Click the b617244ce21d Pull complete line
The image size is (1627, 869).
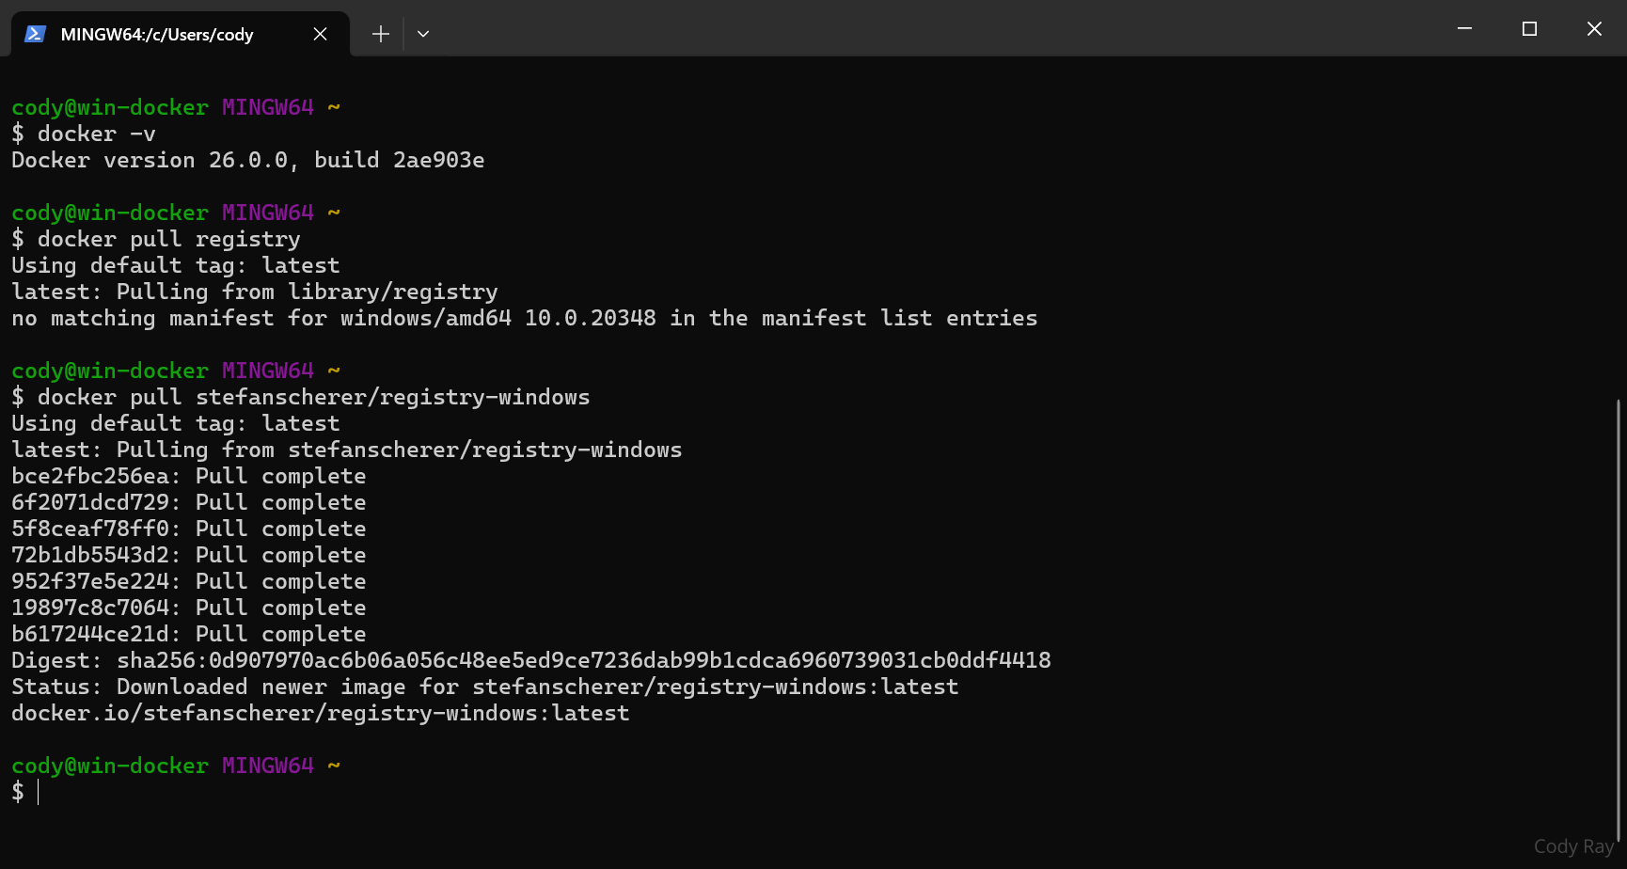188,635
